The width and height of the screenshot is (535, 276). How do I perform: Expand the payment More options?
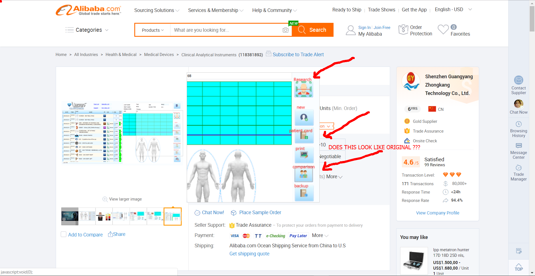pyautogui.click(x=320, y=236)
